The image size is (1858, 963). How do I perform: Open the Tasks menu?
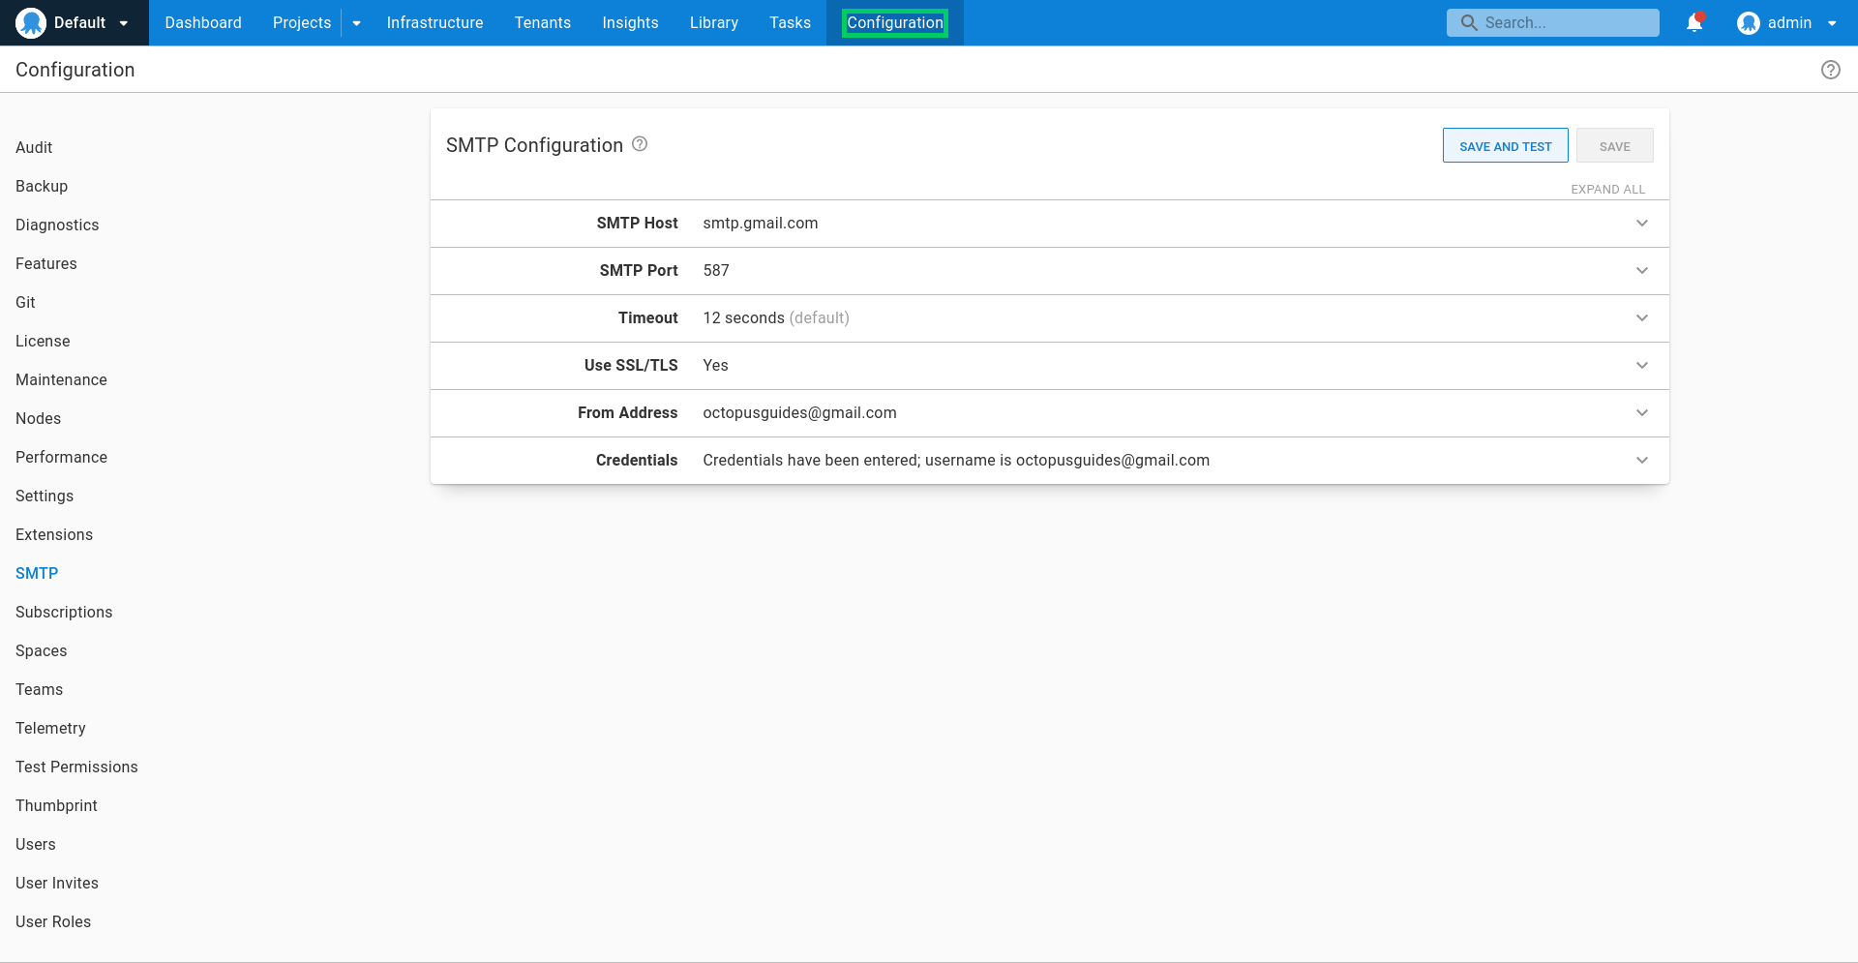[790, 22]
